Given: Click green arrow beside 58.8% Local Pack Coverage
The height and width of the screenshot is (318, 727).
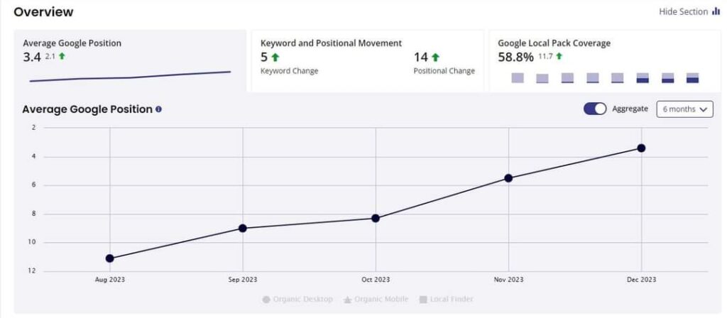Looking at the screenshot, I should [559, 56].
